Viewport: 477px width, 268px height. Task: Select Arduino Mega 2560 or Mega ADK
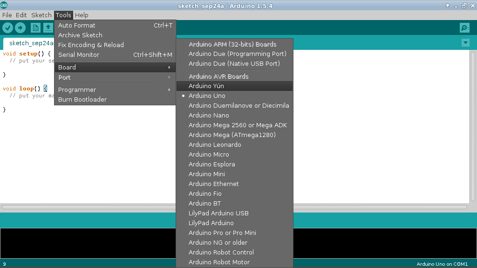tap(235, 125)
